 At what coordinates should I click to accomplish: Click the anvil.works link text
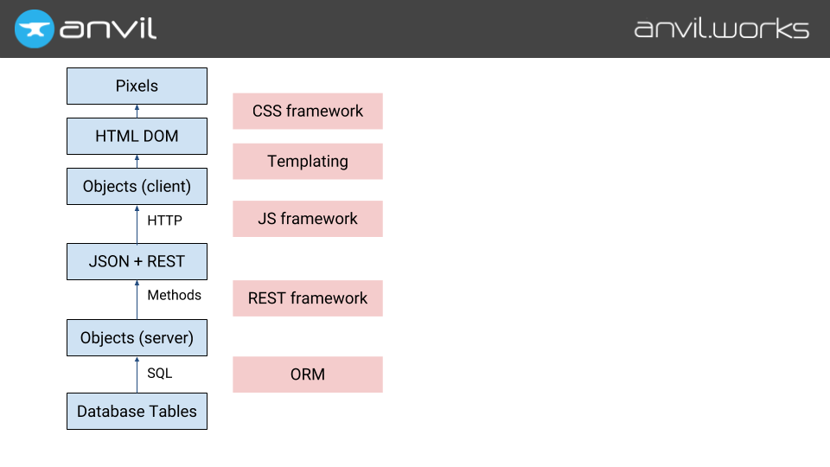(x=721, y=29)
